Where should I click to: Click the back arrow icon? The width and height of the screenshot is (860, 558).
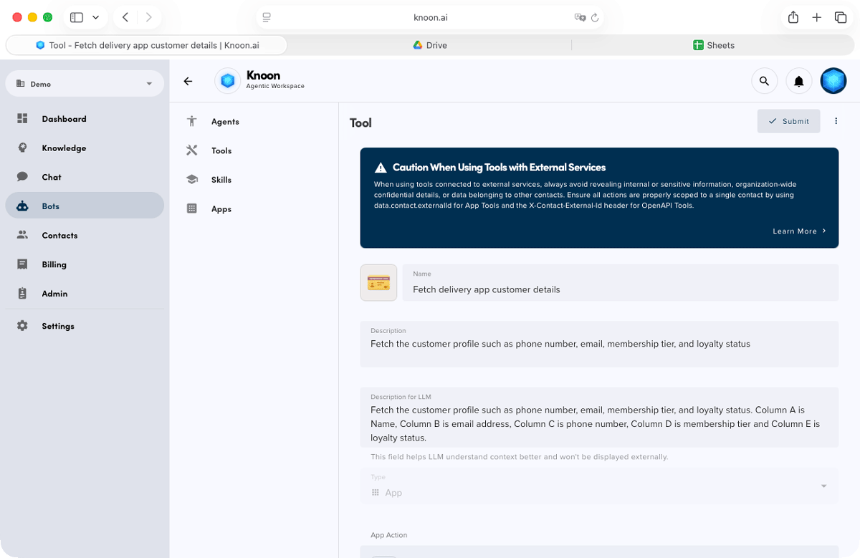click(188, 82)
